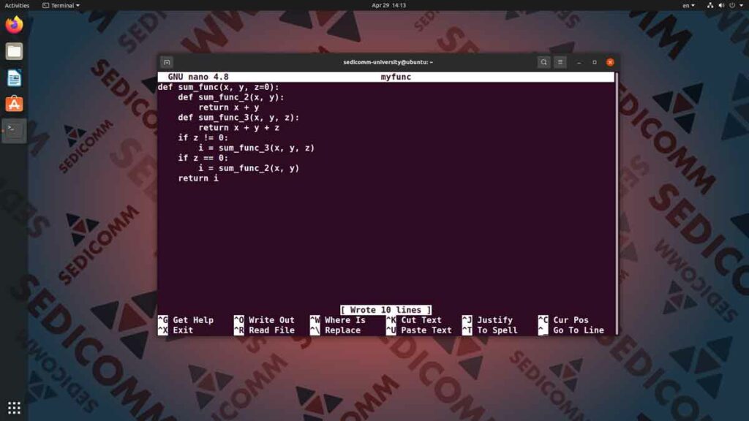The width and height of the screenshot is (749, 421).
Task: Open the clock calendar Apr 29 14:13
Action: tap(388, 5)
